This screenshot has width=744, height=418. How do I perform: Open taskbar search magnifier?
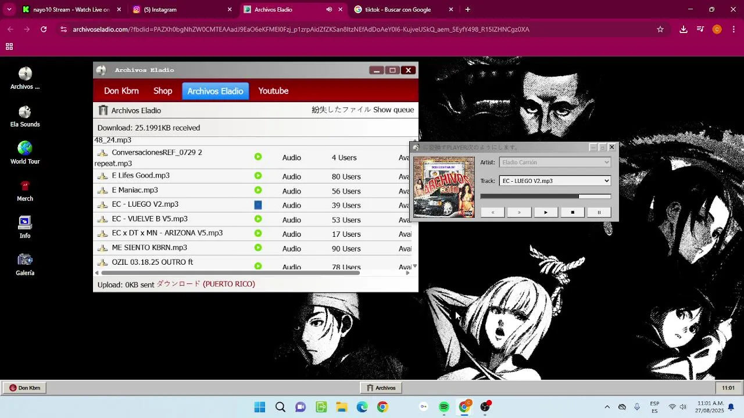coord(280,407)
